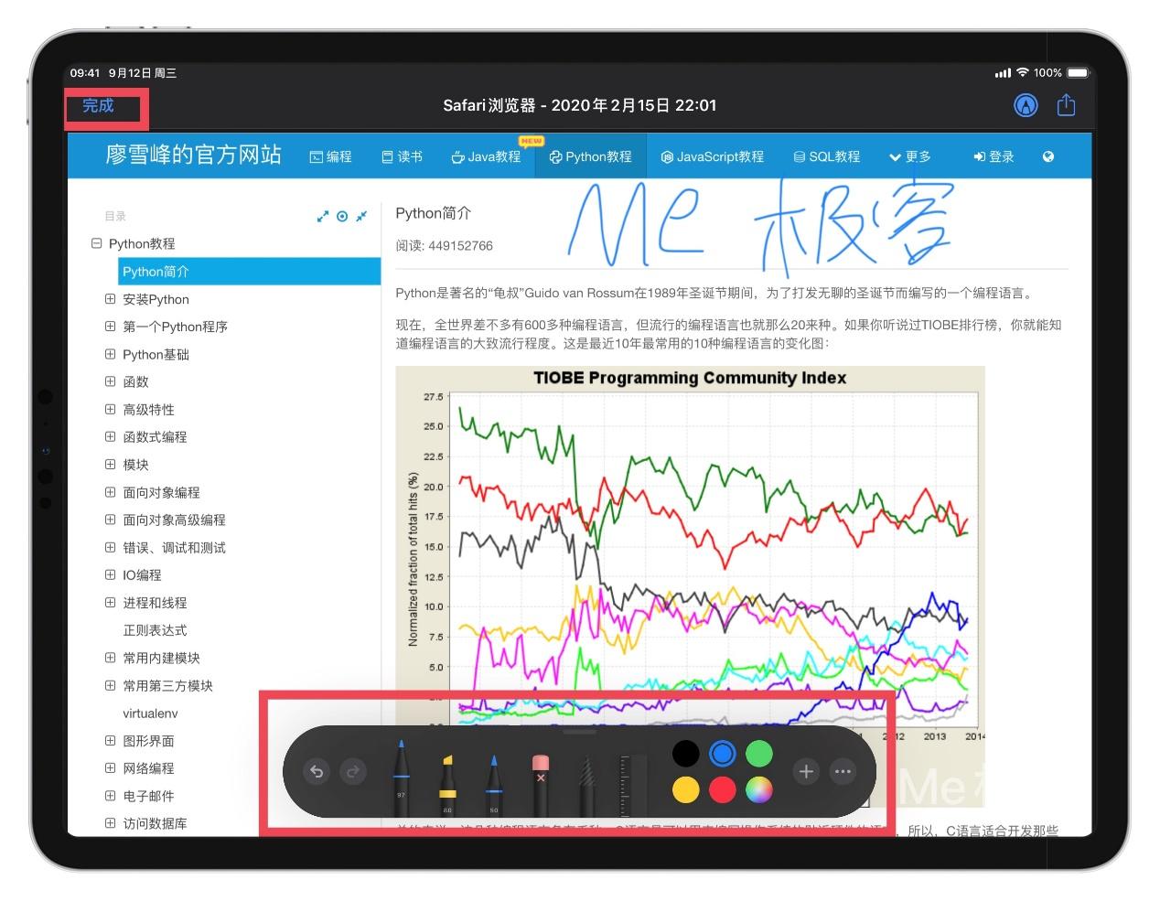The width and height of the screenshot is (1160, 901).
Task: Open the IO编程 chapter link
Action: click(142, 574)
